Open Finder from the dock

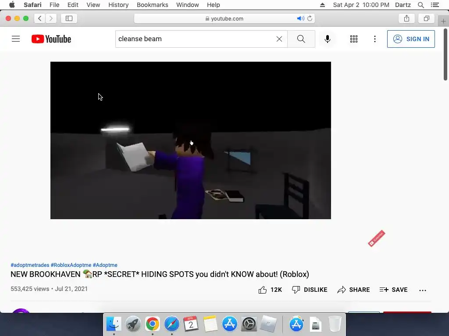click(x=114, y=324)
